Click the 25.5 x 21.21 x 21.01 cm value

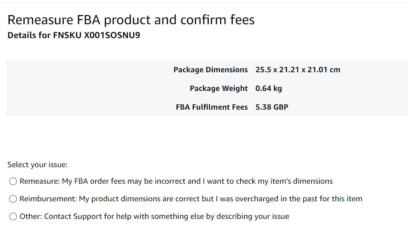(298, 70)
